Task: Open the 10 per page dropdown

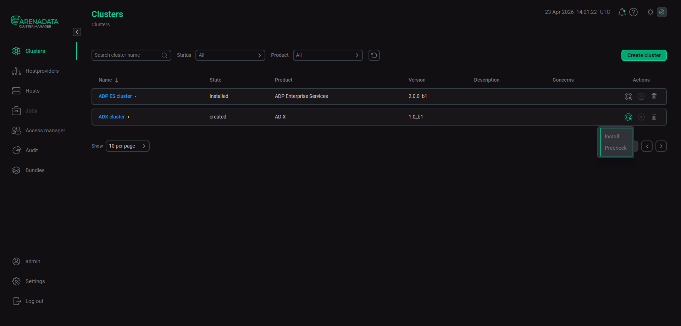Action: 128,146
